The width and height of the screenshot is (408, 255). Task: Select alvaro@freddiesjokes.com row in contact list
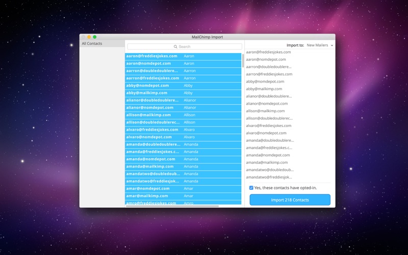[183, 130]
